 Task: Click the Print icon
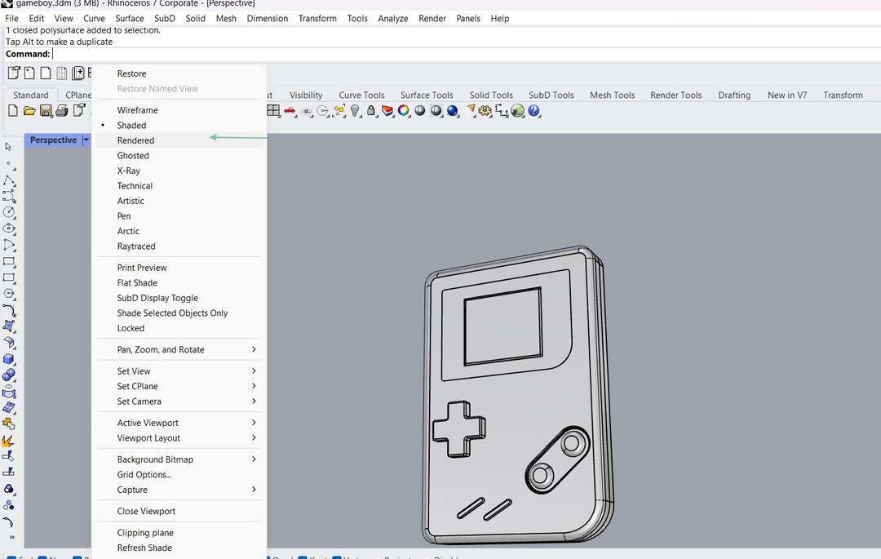(62, 111)
